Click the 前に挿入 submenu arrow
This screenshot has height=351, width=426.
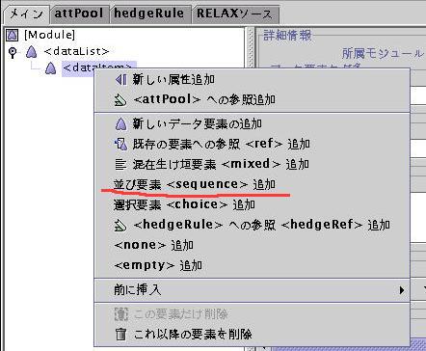pos(402,290)
